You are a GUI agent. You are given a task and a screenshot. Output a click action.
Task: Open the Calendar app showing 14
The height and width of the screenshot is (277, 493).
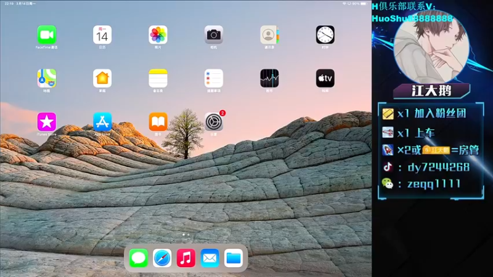102,34
